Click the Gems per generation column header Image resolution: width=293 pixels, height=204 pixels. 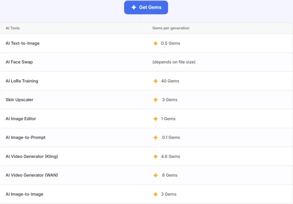[x=171, y=28]
